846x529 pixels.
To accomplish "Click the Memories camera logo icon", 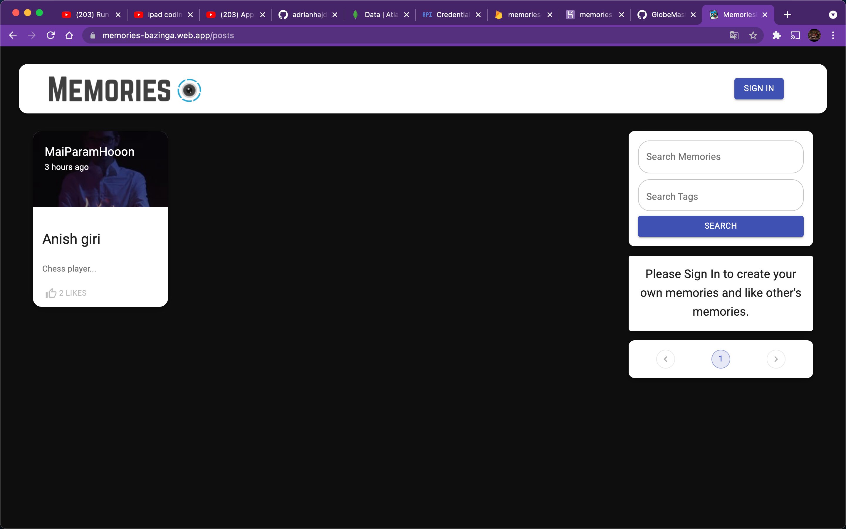I will pyautogui.click(x=189, y=90).
